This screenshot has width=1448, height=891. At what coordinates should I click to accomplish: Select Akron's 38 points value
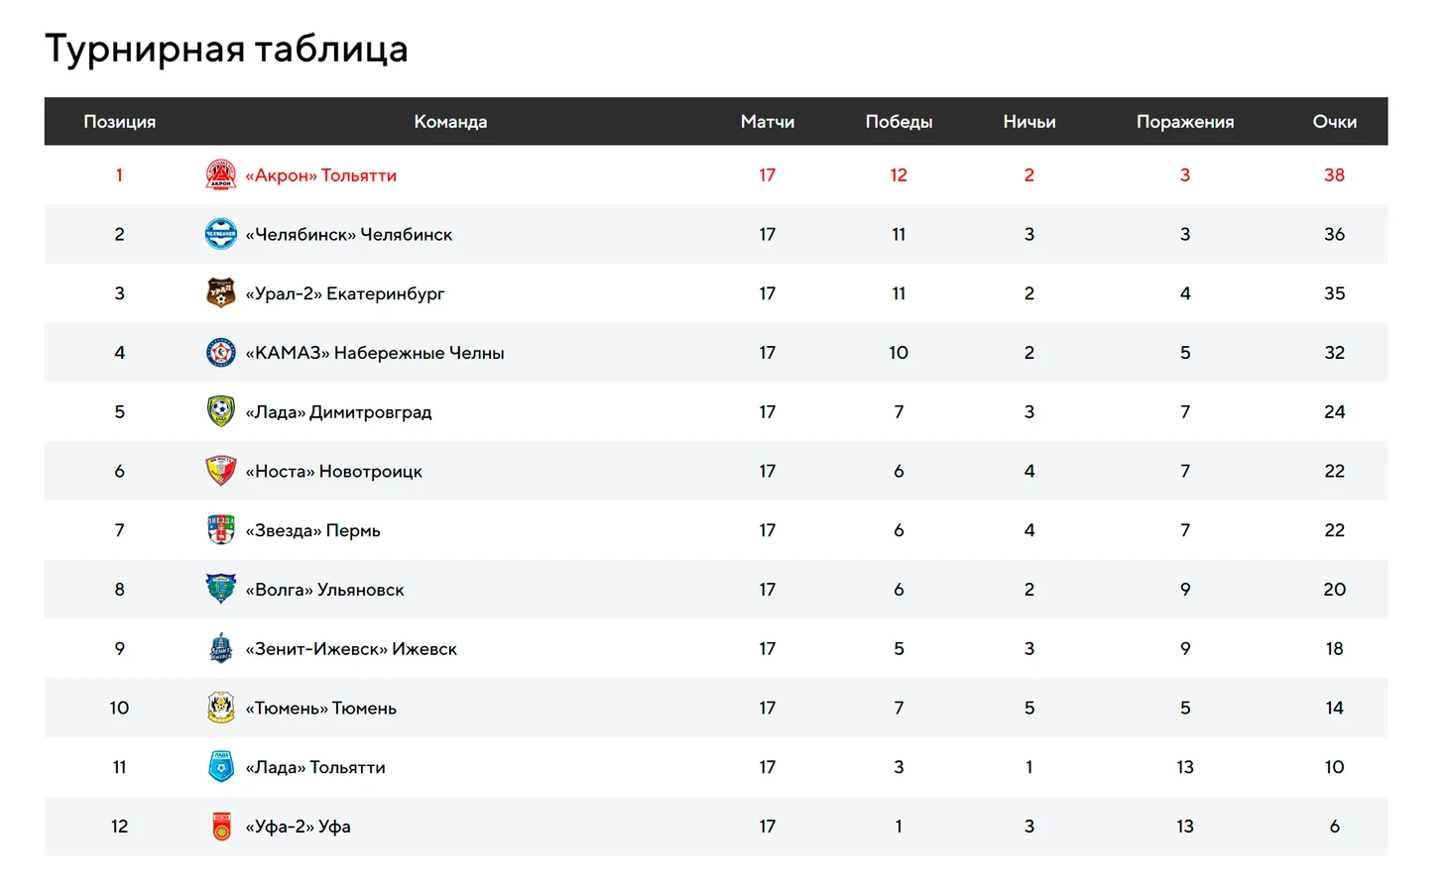tap(1335, 175)
